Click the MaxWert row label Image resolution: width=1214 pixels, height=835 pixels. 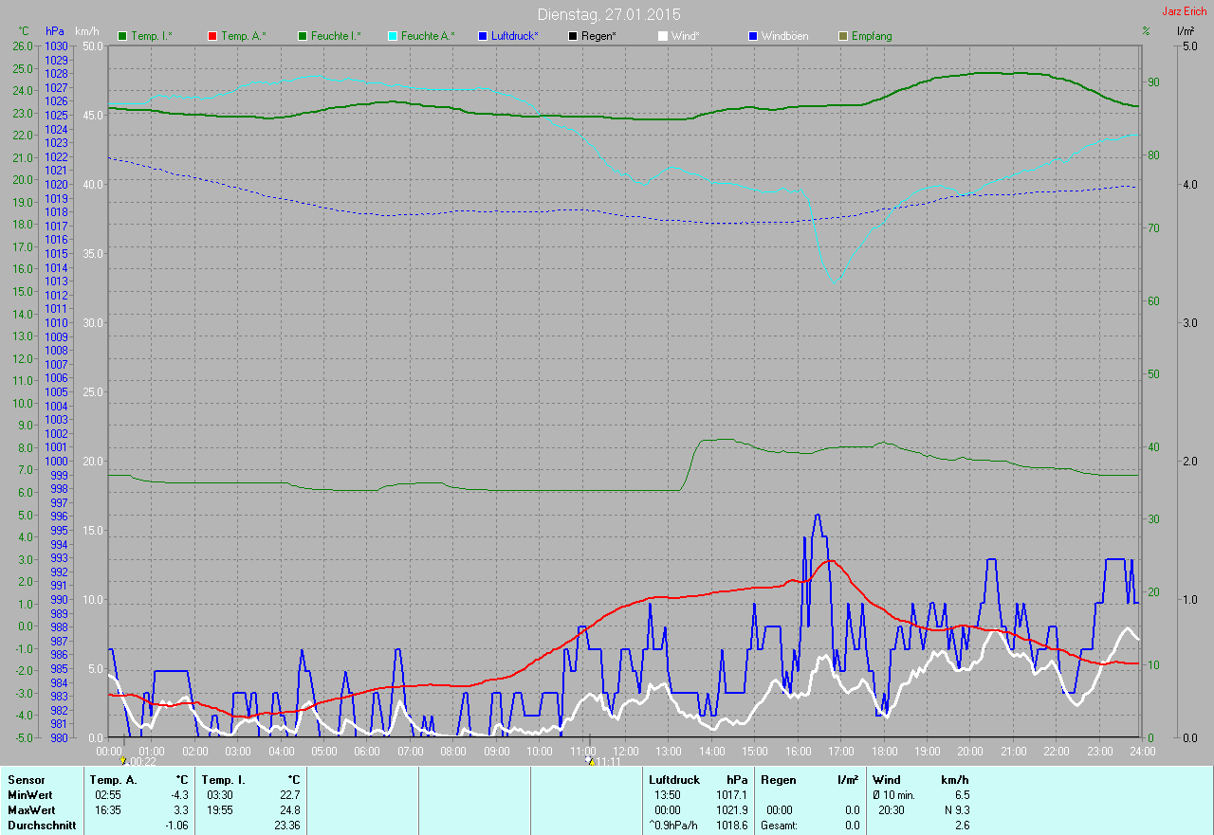31,810
